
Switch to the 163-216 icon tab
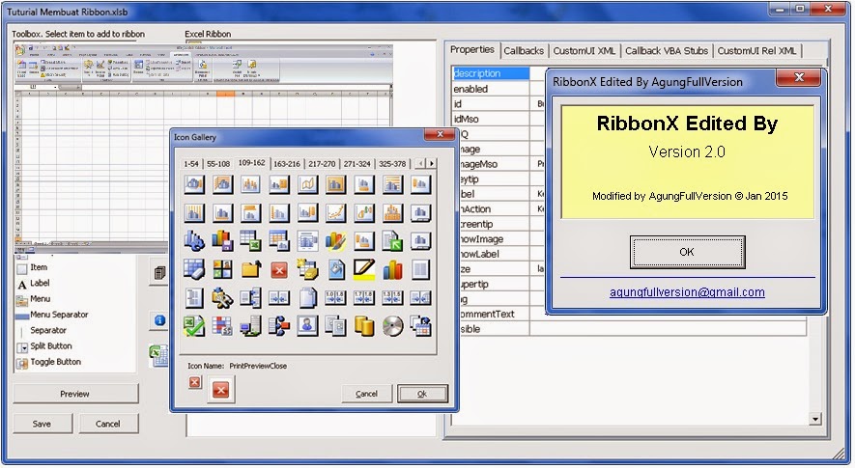coord(287,163)
